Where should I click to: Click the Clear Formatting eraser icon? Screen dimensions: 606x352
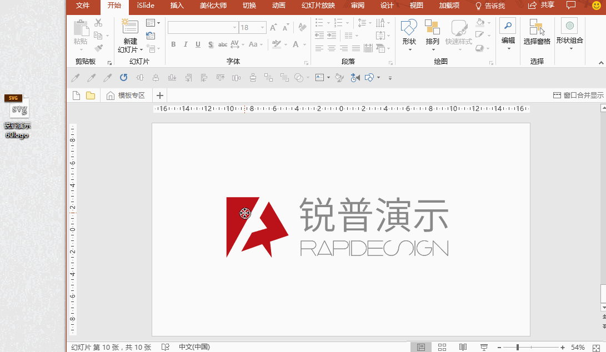tap(302, 27)
